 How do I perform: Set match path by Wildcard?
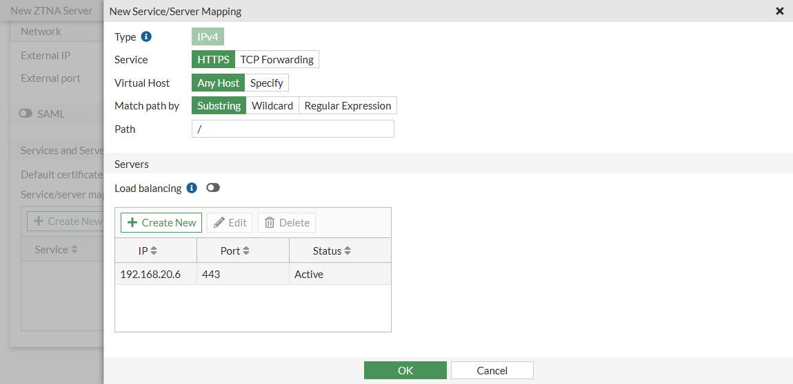272,106
